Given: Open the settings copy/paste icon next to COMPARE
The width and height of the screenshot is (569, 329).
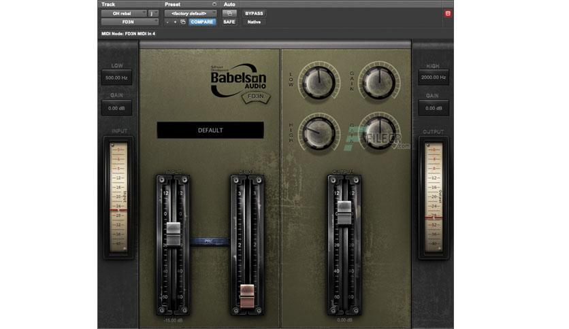Looking at the screenshot, I should click(183, 22).
